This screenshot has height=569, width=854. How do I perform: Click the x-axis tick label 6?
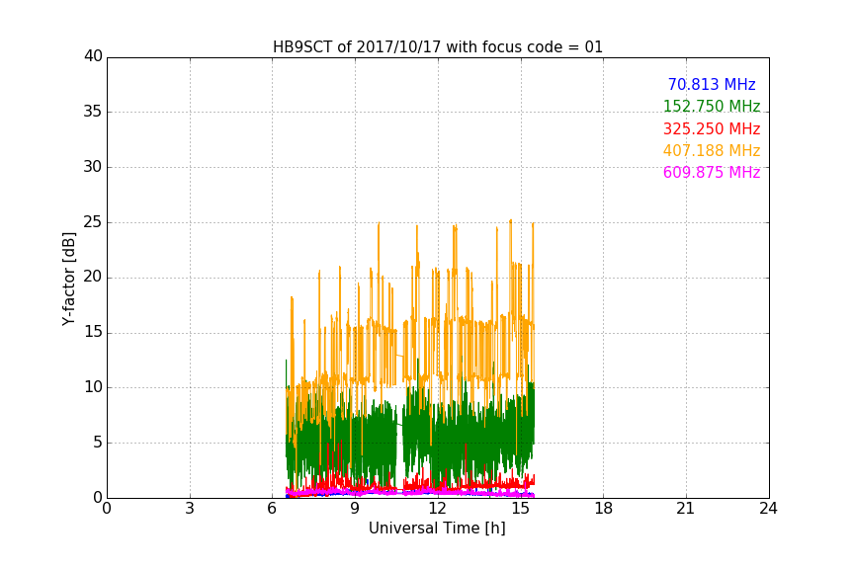point(272,509)
